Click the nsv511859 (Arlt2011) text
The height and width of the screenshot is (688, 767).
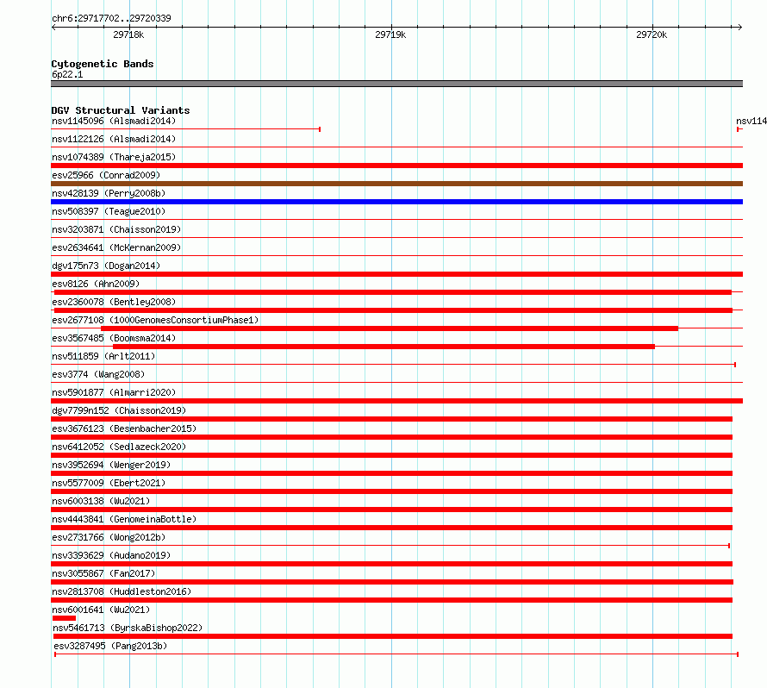point(103,356)
